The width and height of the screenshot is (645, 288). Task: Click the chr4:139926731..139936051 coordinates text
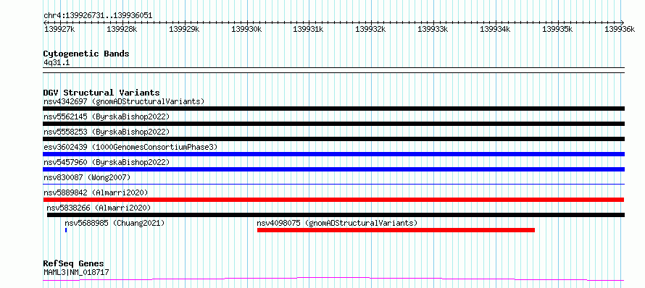click(x=98, y=16)
